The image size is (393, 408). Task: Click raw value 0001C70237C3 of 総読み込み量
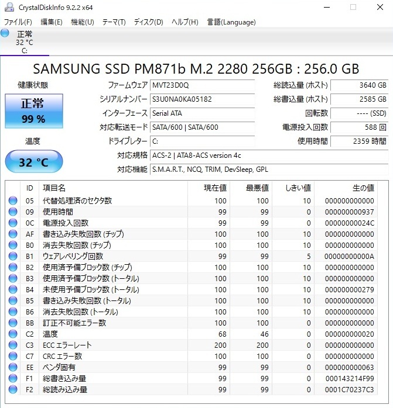tap(350, 389)
